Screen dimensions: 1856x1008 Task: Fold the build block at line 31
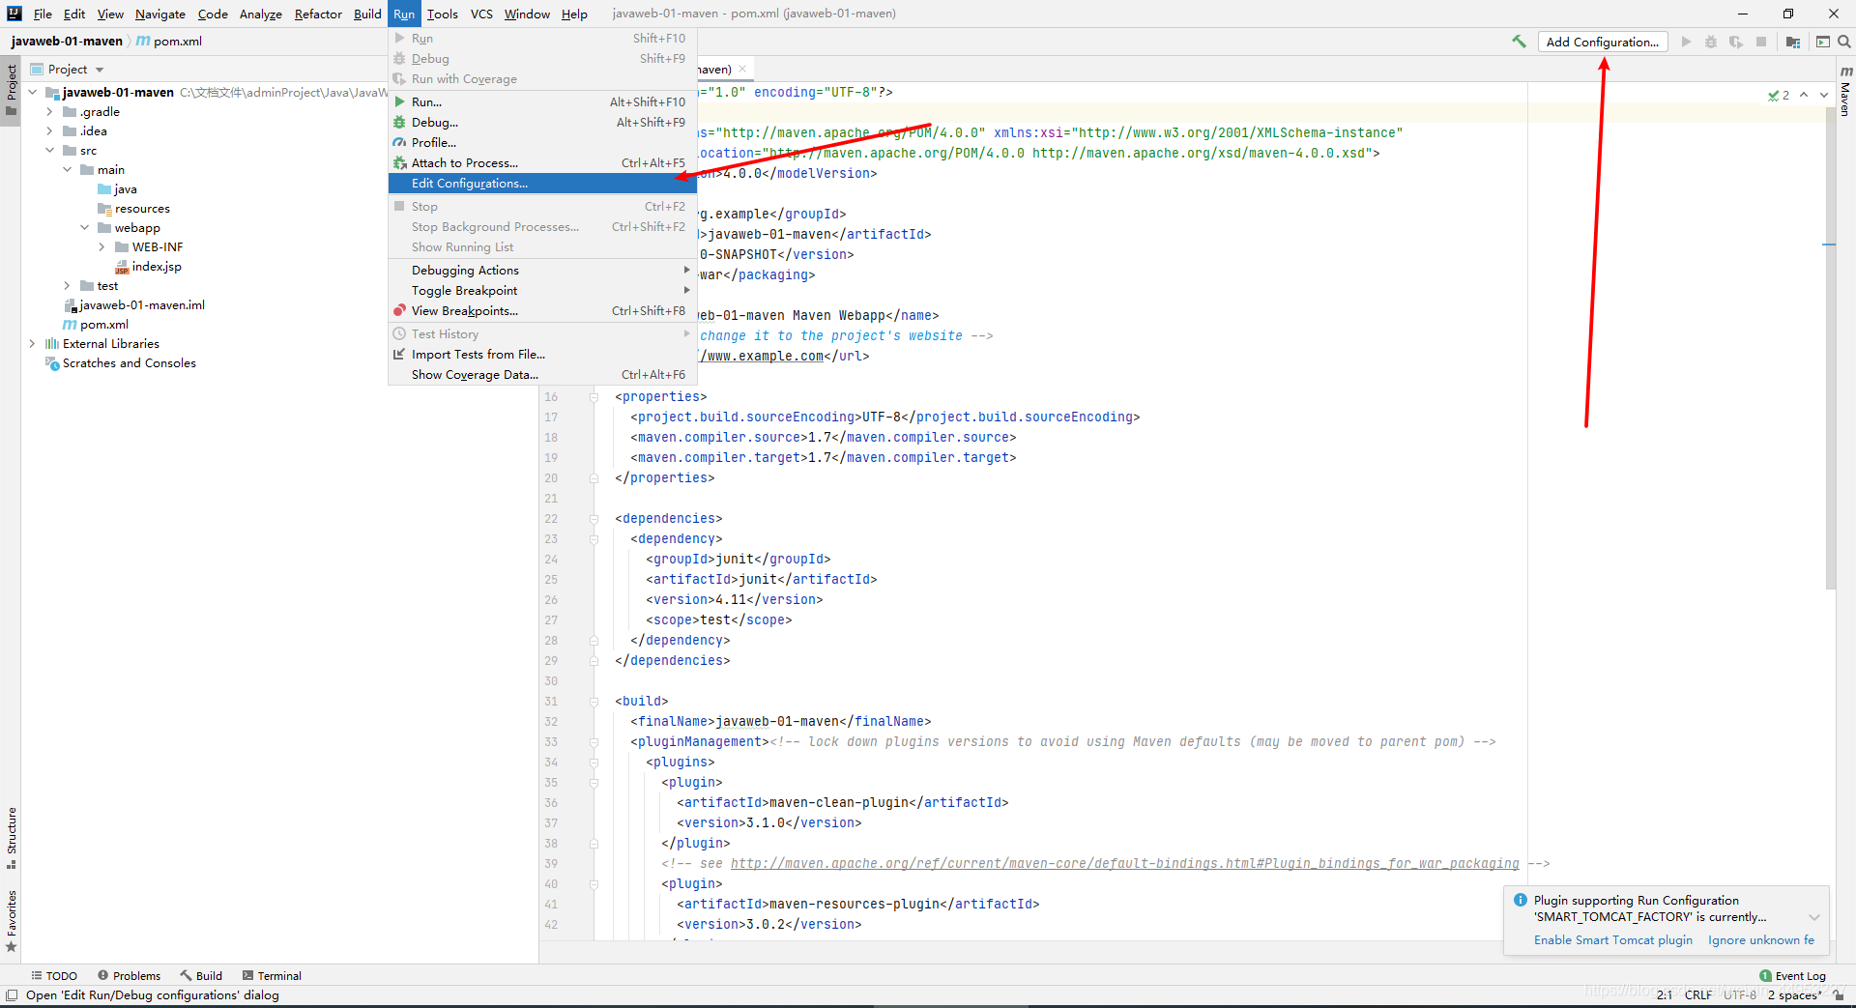594,702
